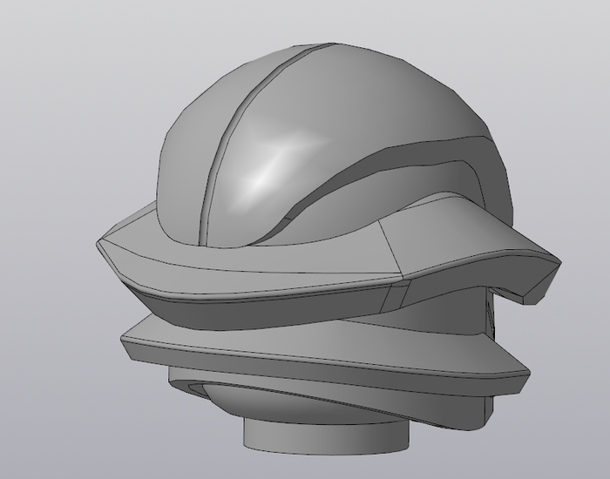Image resolution: width=610 pixels, height=479 pixels.
Task: Select the curved band sweeping across the dome's right
Action: pyautogui.click(x=392, y=174)
